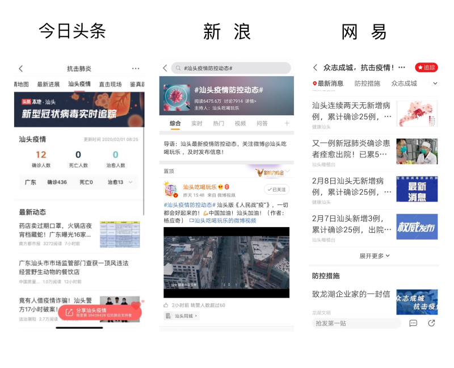Open article 汕头连续两天无新增病例
The height and width of the screenshot is (368, 454).
coord(351,111)
